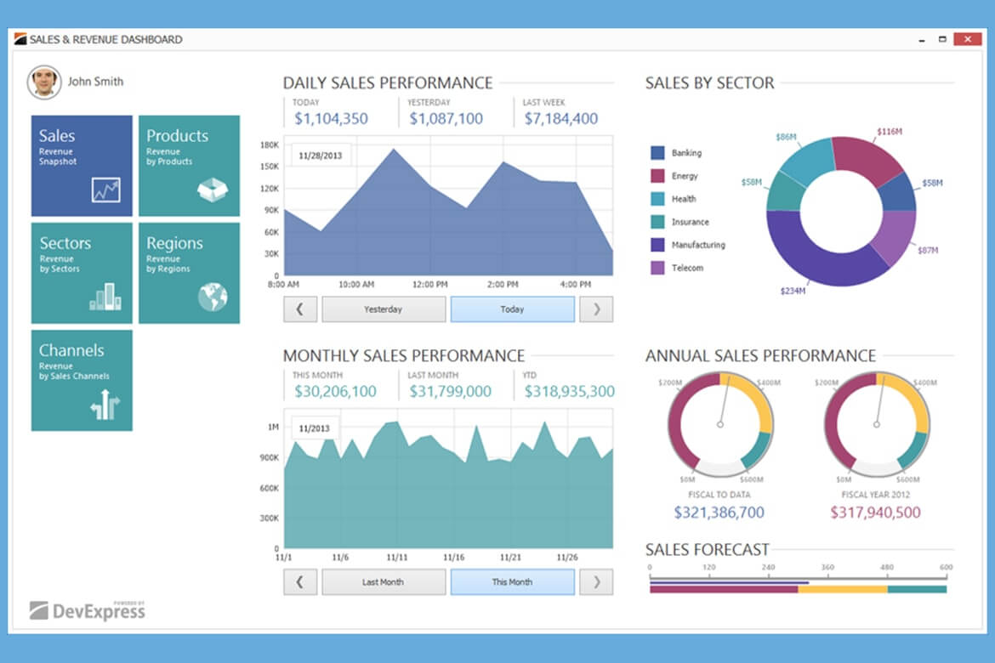Image resolution: width=995 pixels, height=663 pixels.
Task: Open the Channels arrows tile
Action: coord(82,380)
